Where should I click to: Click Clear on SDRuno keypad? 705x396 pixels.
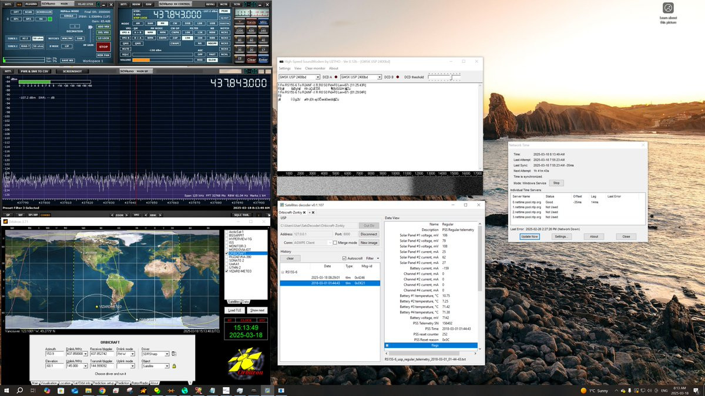251,59
